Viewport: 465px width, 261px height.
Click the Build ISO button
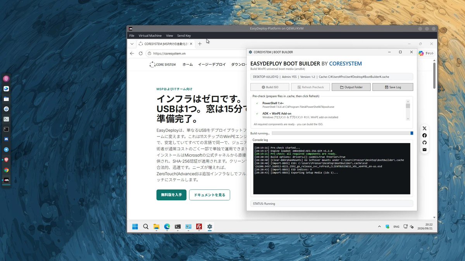[270, 87]
